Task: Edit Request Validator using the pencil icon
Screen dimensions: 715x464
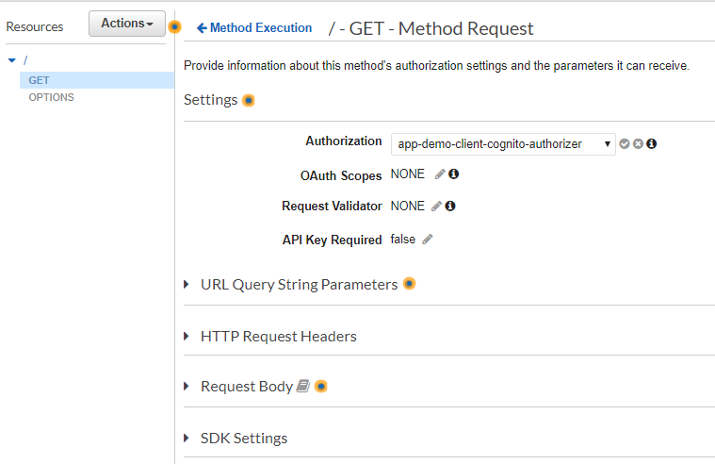Action: pyautogui.click(x=436, y=207)
